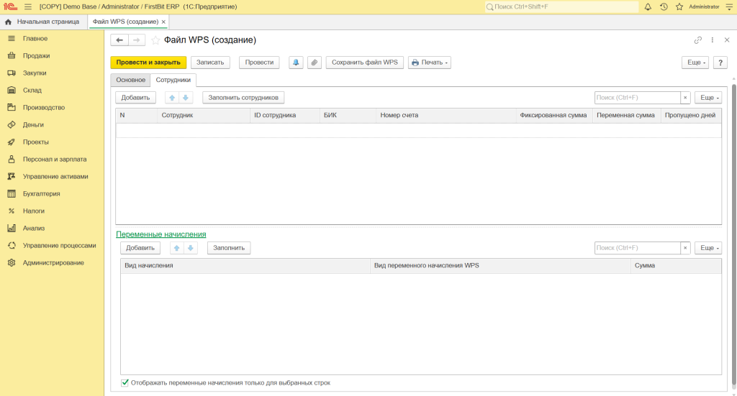Open employees table Еще dropdown
This screenshot has height=396, width=737.
708,98
